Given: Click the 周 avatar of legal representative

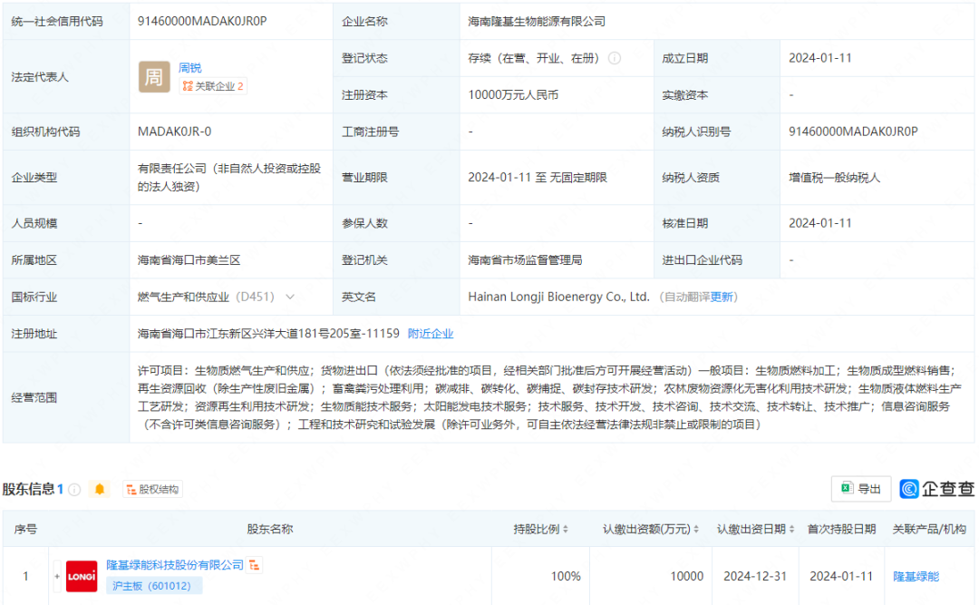Looking at the screenshot, I should 154,77.
